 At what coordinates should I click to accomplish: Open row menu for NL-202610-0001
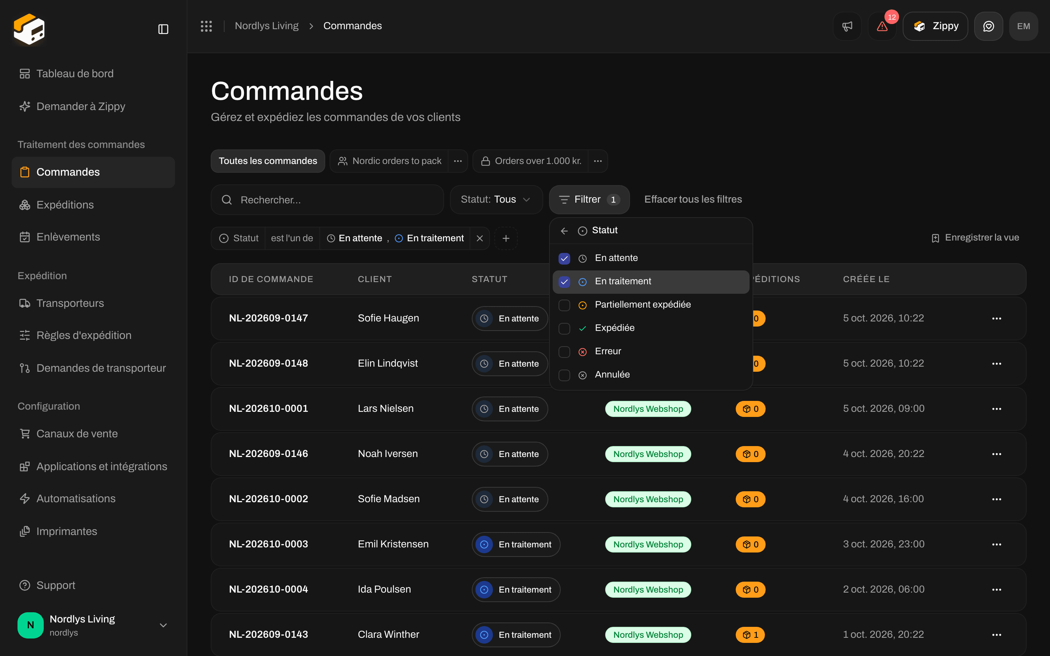pyautogui.click(x=997, y=409)
